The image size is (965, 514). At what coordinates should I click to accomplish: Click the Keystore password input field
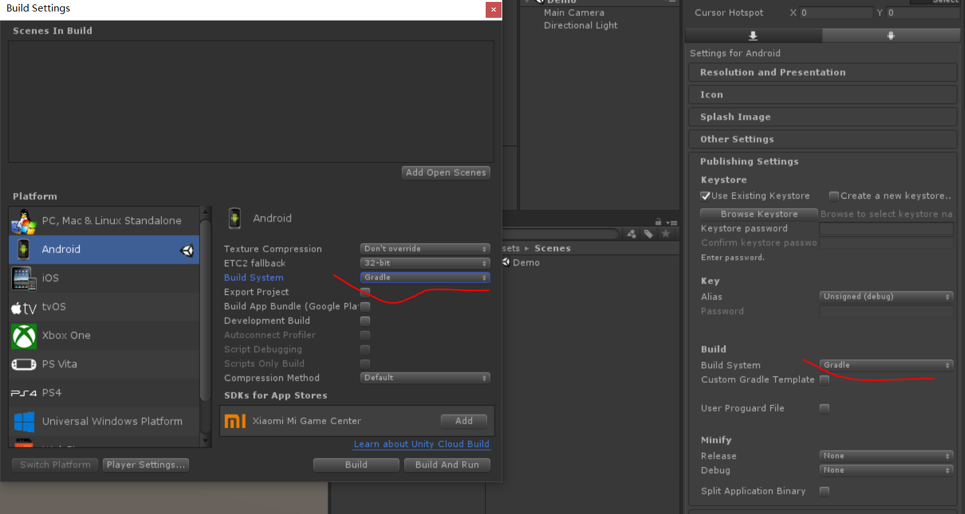[x=886, y=228]
